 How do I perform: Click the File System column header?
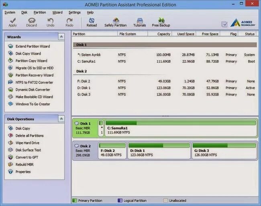[133, 34]
